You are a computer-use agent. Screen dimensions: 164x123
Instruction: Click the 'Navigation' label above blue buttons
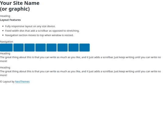click(x=6, y=42)
